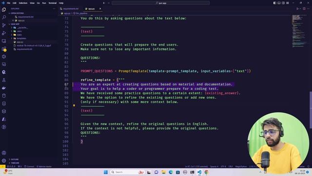Open the Run button dropdown arrow
The height and width of the screenshot is (176, 312).
click(300, 9)
